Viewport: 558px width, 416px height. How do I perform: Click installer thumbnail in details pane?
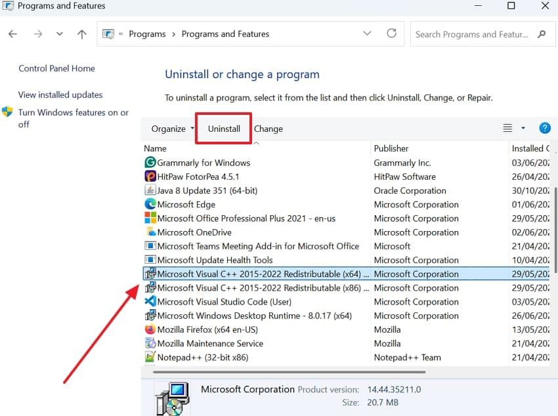[172, 398]
